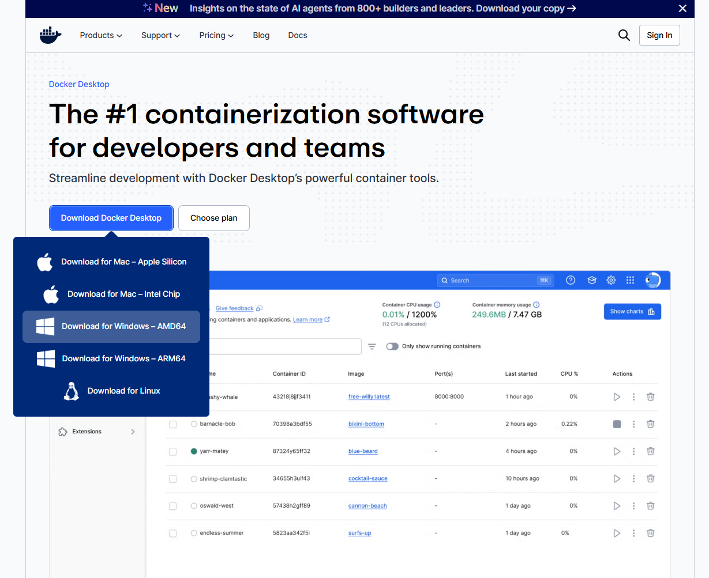Open the Docs nav item
Viewport: 709px width, 578px height.
point(298,35)
